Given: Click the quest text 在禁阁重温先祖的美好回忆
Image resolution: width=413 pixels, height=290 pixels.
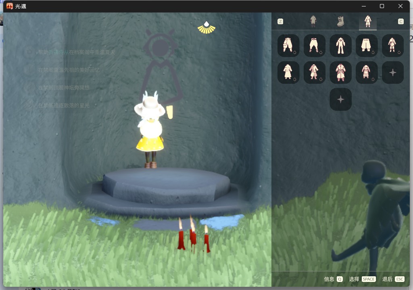Looking at the screenshot, I should pyautogui.click(x=69, y=70).
